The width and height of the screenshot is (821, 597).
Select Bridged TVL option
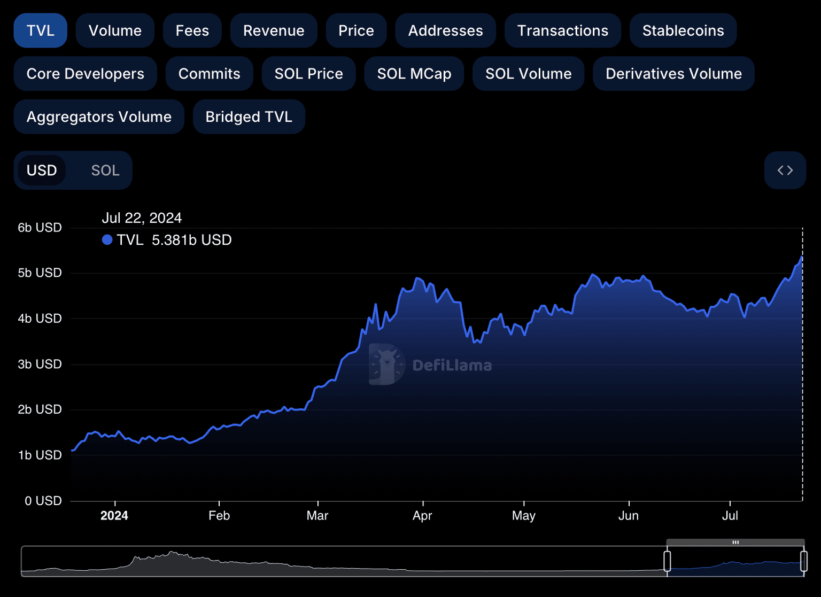pos(249,117)
